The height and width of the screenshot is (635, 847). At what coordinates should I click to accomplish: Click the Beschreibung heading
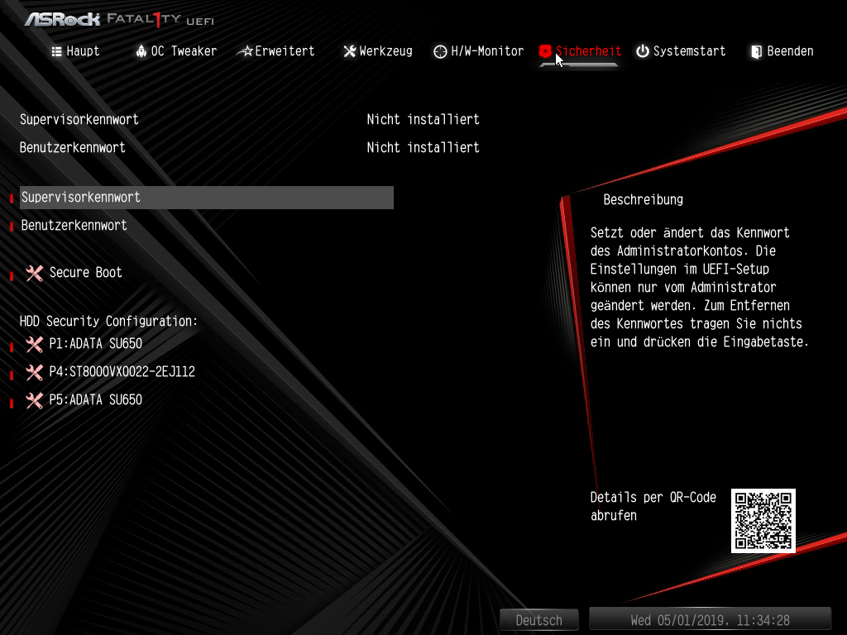[x=644, y=200]
